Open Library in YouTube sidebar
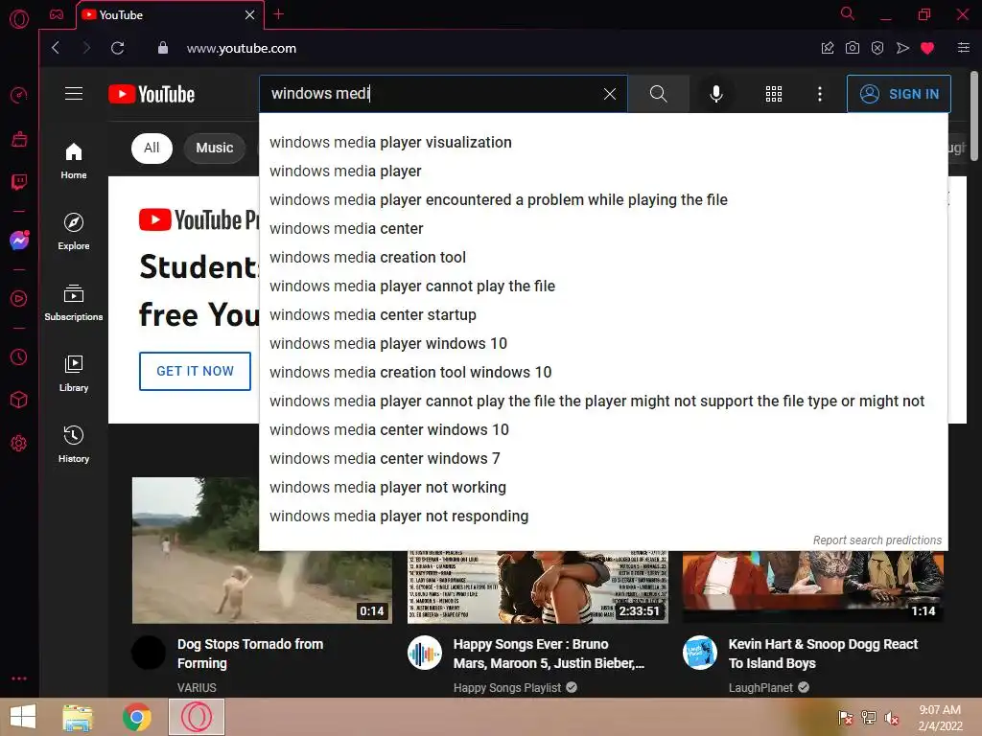The width and height of the screenshot is (982, 736). pyautogui.click(x=74, y=374)
